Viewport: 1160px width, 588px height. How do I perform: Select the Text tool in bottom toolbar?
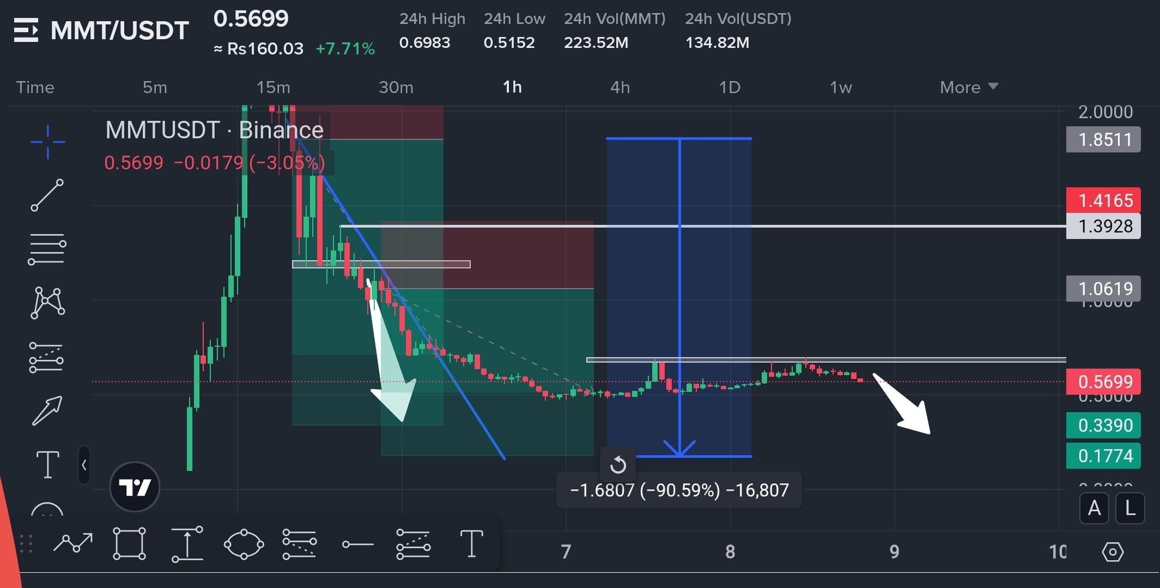(x=471, y=544)
